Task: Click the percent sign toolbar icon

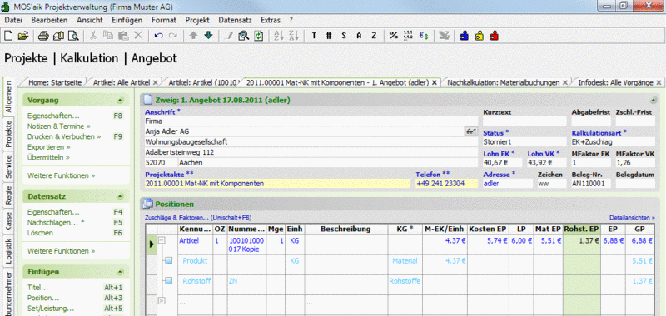Action: pyautogui.click(x=394, y=36)
